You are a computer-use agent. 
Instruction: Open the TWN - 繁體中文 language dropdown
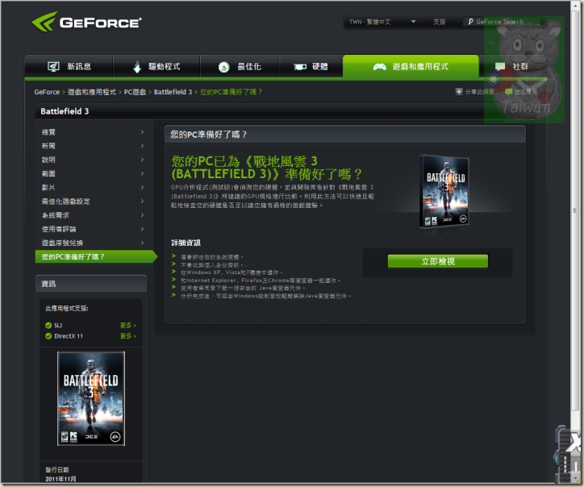click(x=382, y=22)
